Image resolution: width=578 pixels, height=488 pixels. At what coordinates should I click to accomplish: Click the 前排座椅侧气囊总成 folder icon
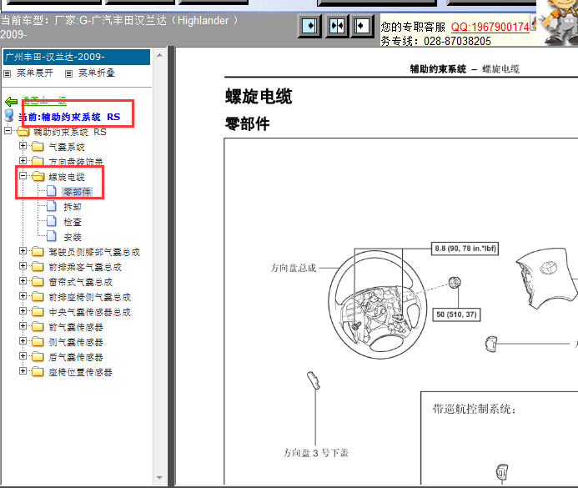(38, 297)
